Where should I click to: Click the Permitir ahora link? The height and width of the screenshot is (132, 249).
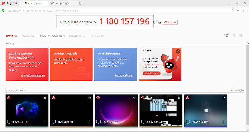pos(124,75)
